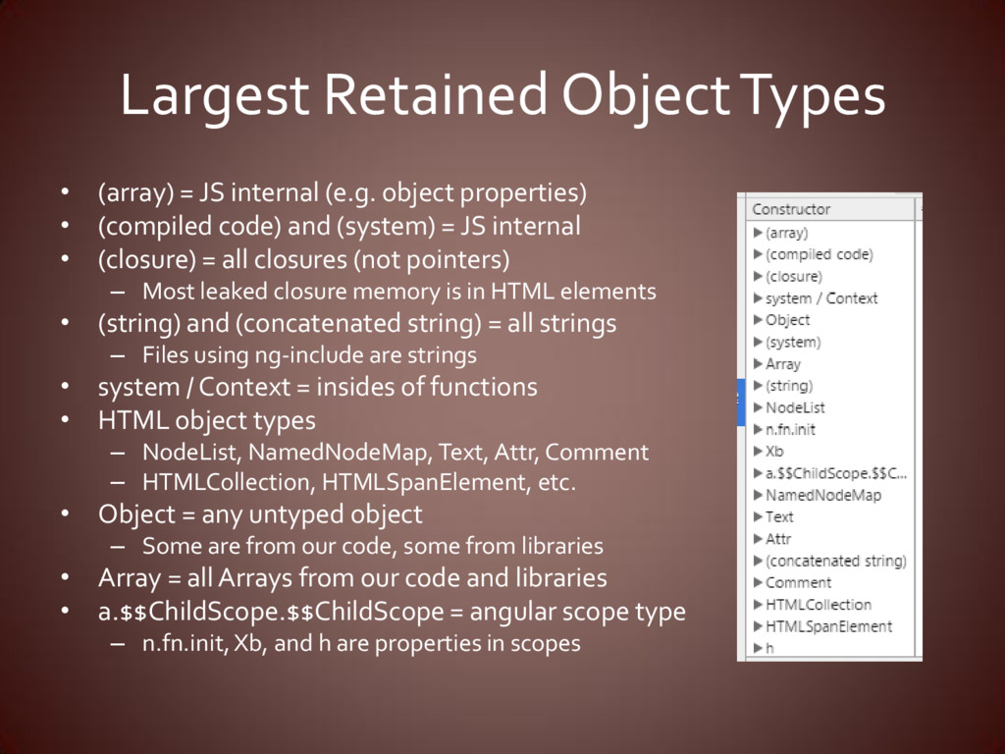Expand the (system) constructor row
The image size is (1005, 754).
(x=758, y=342)
